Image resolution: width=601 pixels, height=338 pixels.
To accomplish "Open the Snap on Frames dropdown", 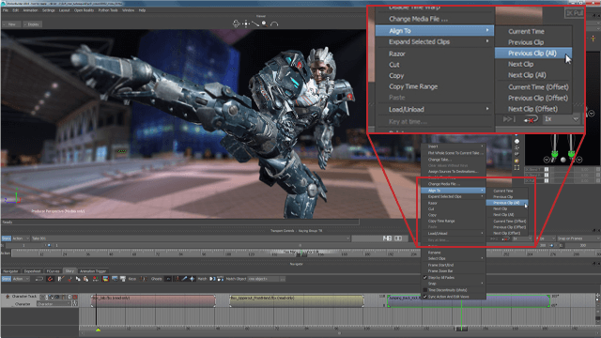I will (578, 238).
